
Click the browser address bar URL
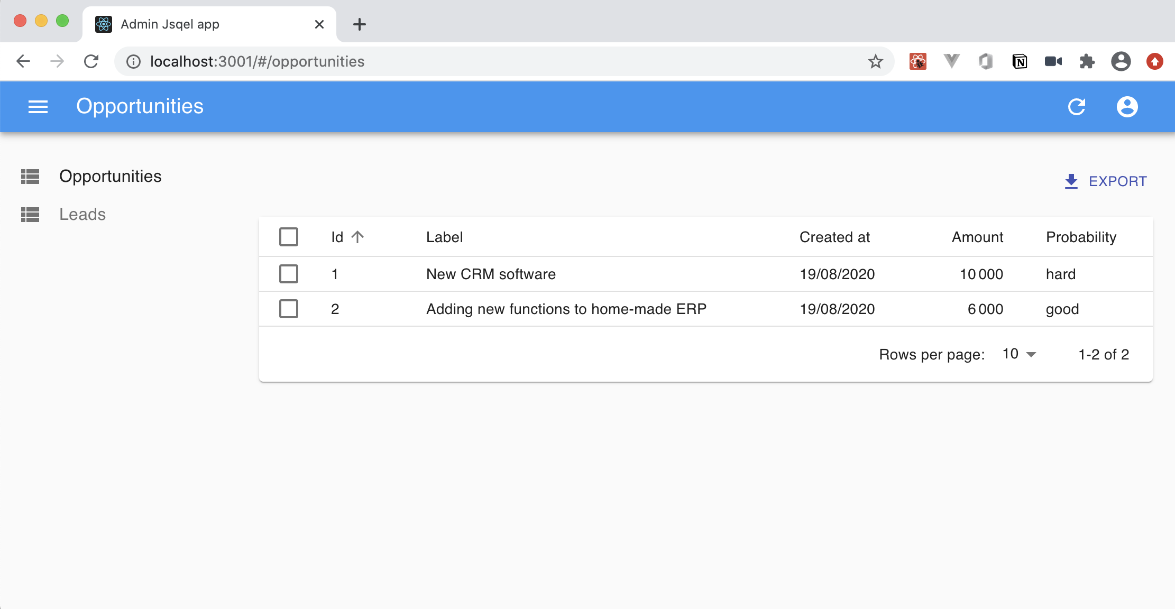[257, 62]
